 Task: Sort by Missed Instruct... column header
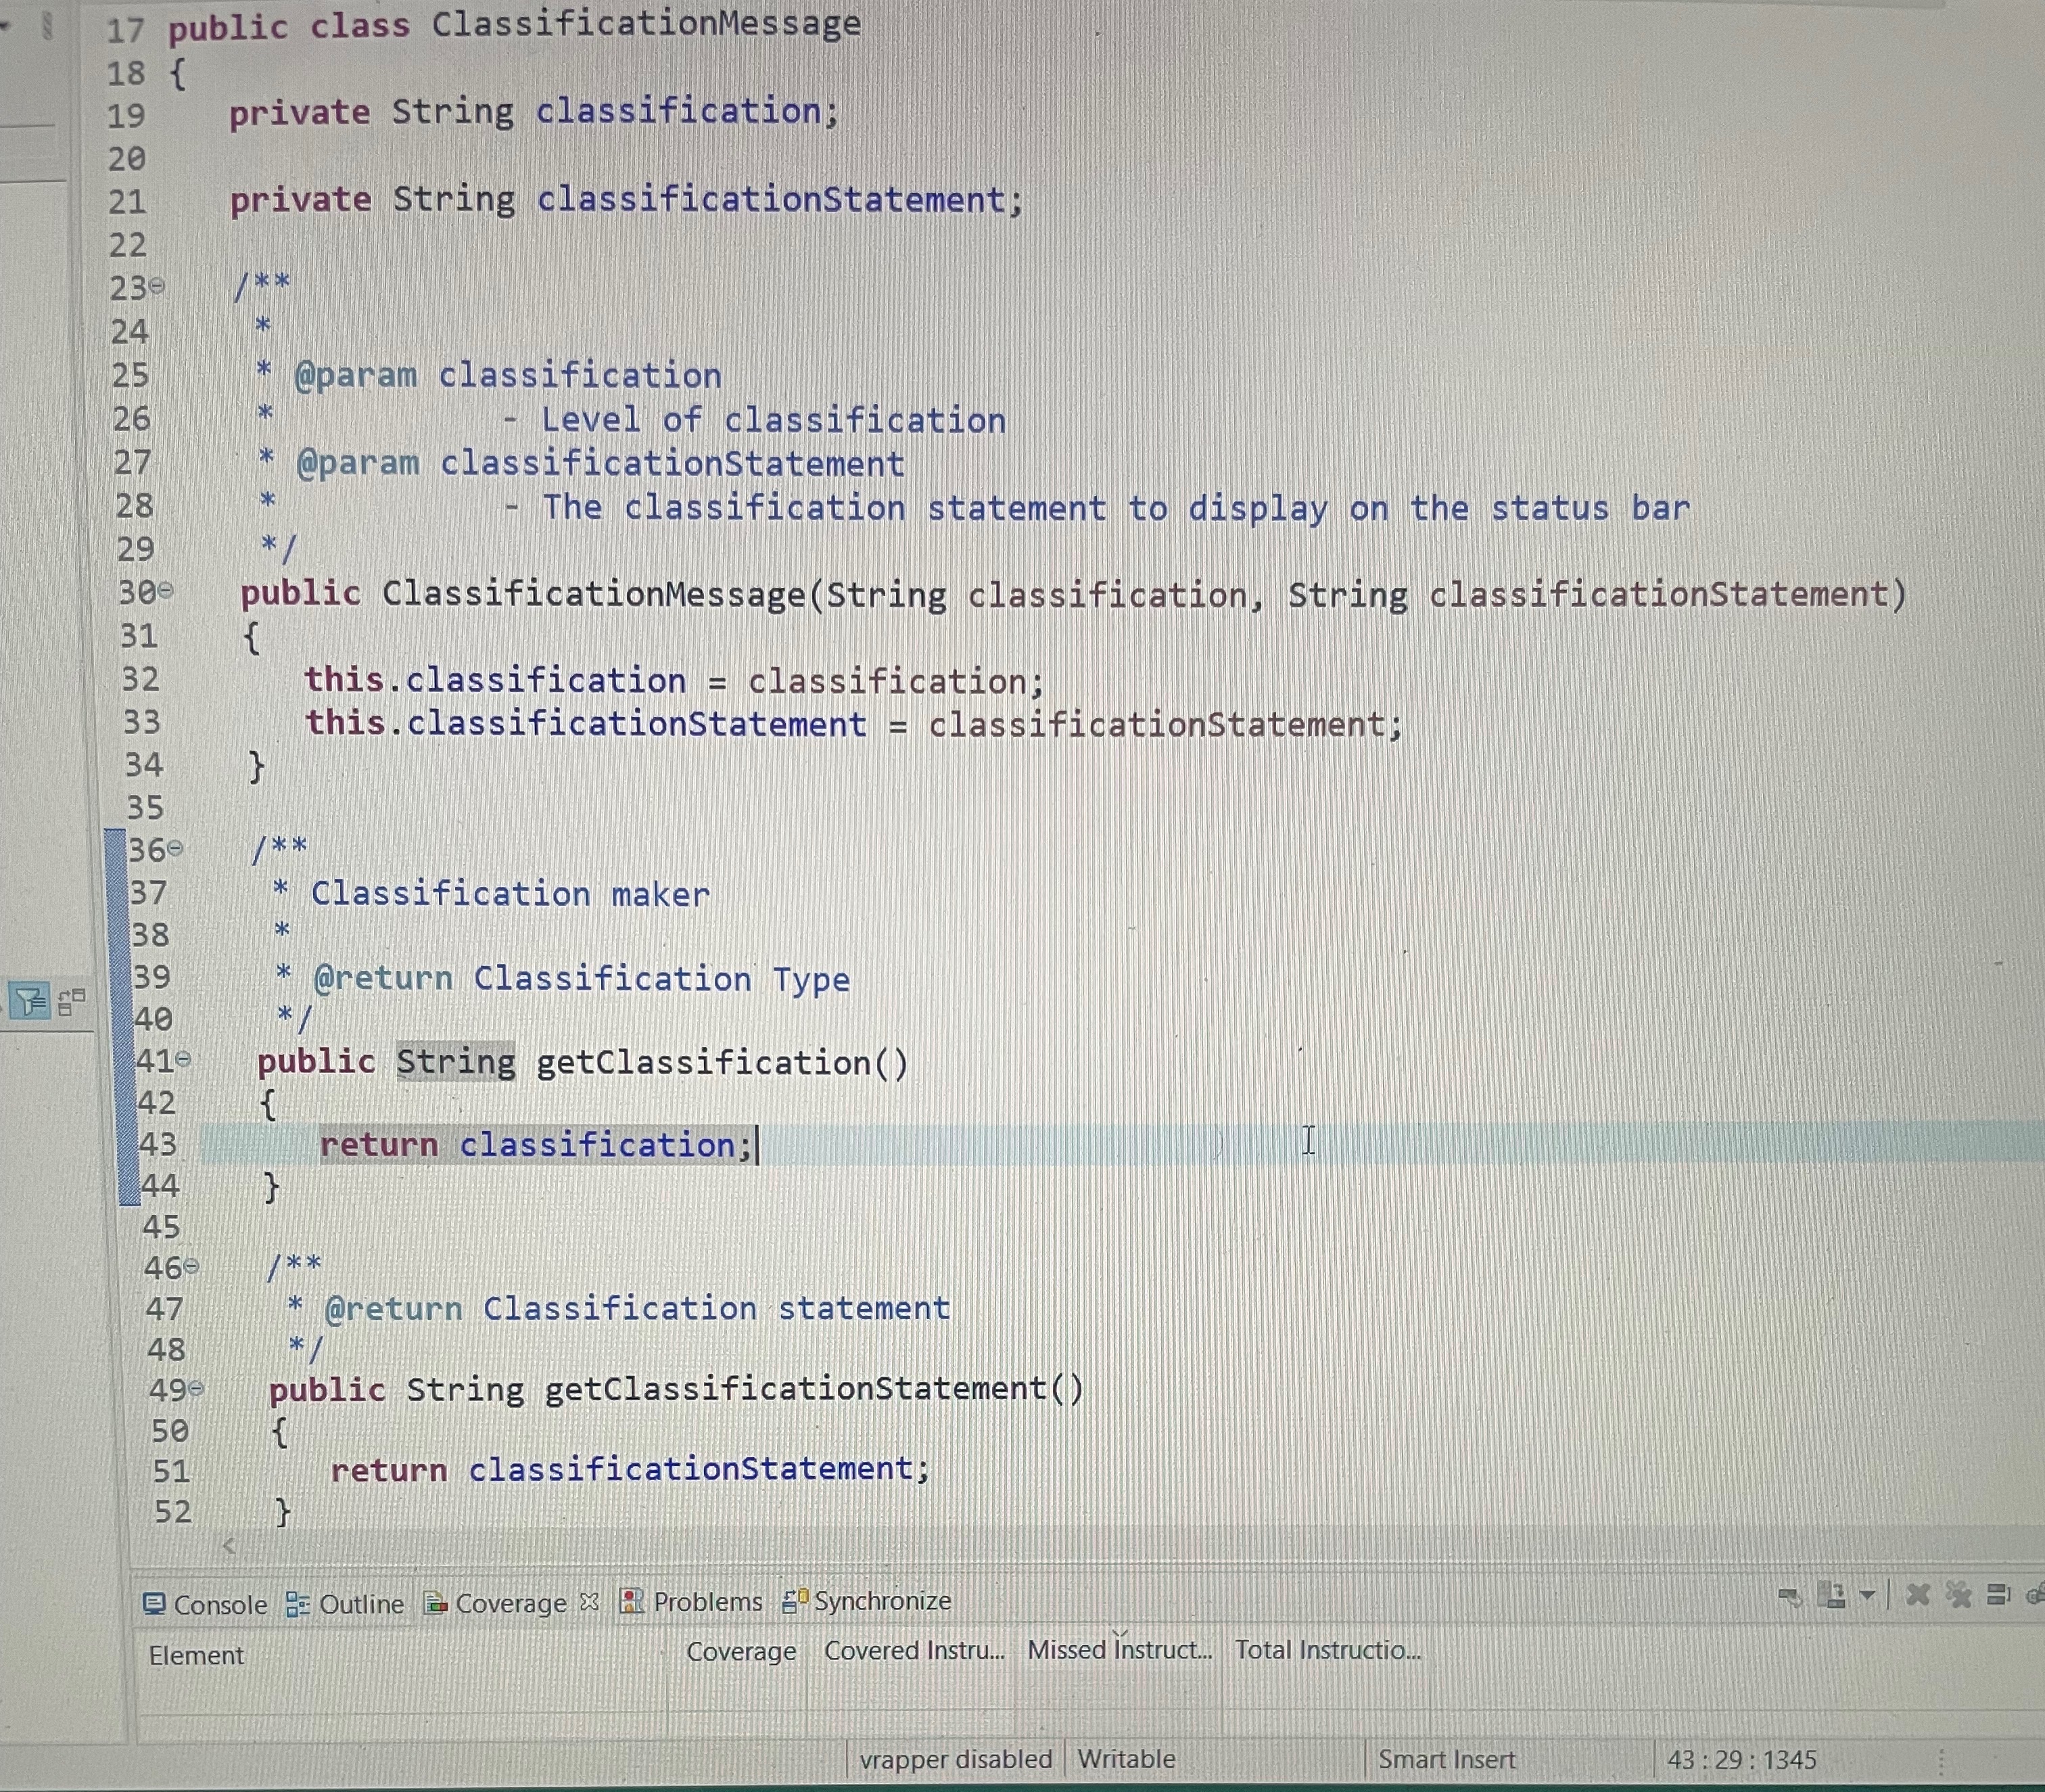[1119, 1650]
